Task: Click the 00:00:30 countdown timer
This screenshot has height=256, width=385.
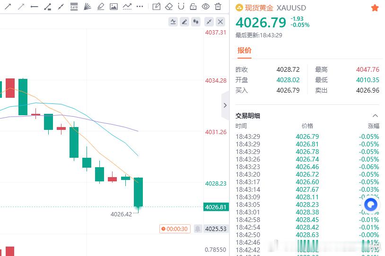Action: pyautogui.click(x=175, y=229)
